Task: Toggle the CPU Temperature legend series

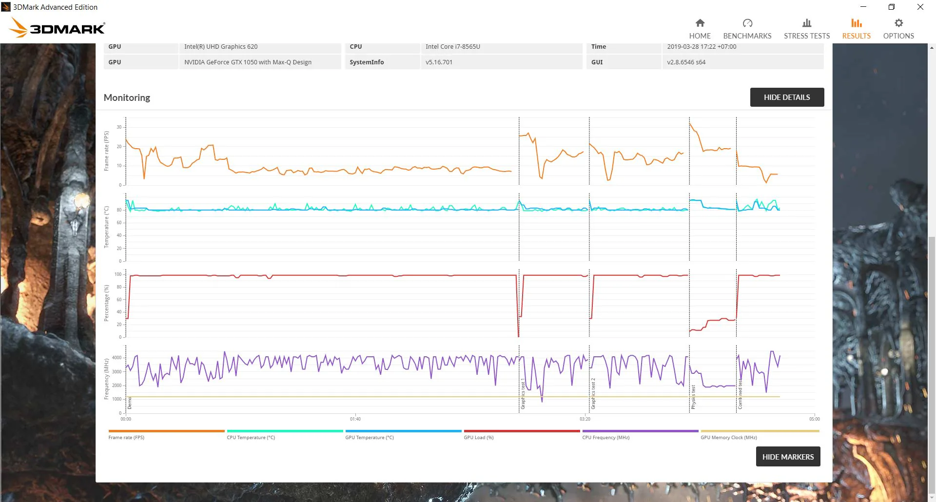Action: [x=285, y=434]
